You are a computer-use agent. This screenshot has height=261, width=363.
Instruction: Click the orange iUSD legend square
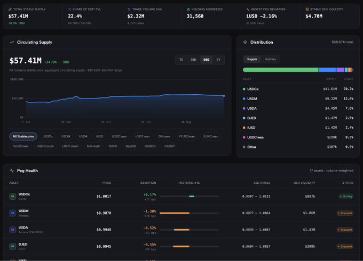244,127
